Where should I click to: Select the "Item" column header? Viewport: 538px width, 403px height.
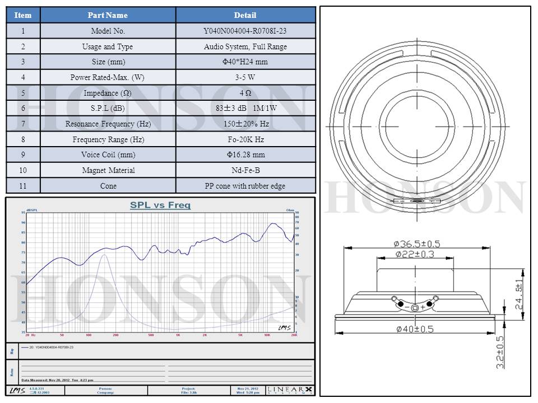23,15
